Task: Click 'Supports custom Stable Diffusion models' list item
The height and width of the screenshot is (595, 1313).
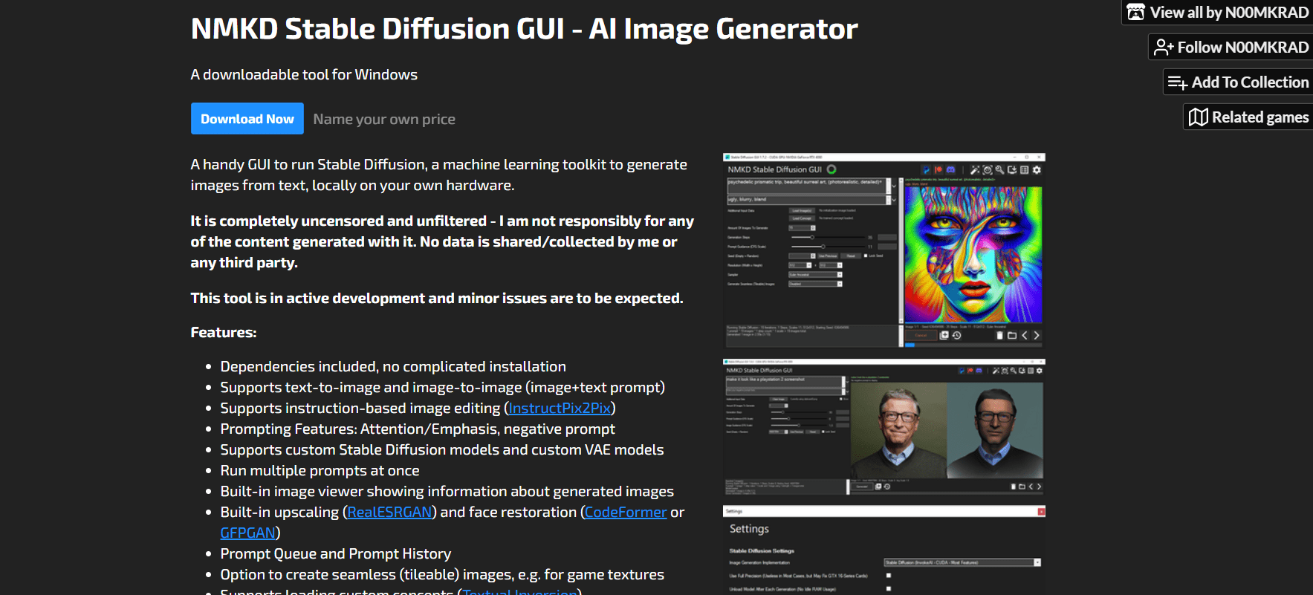Action: tap(442, 449)
